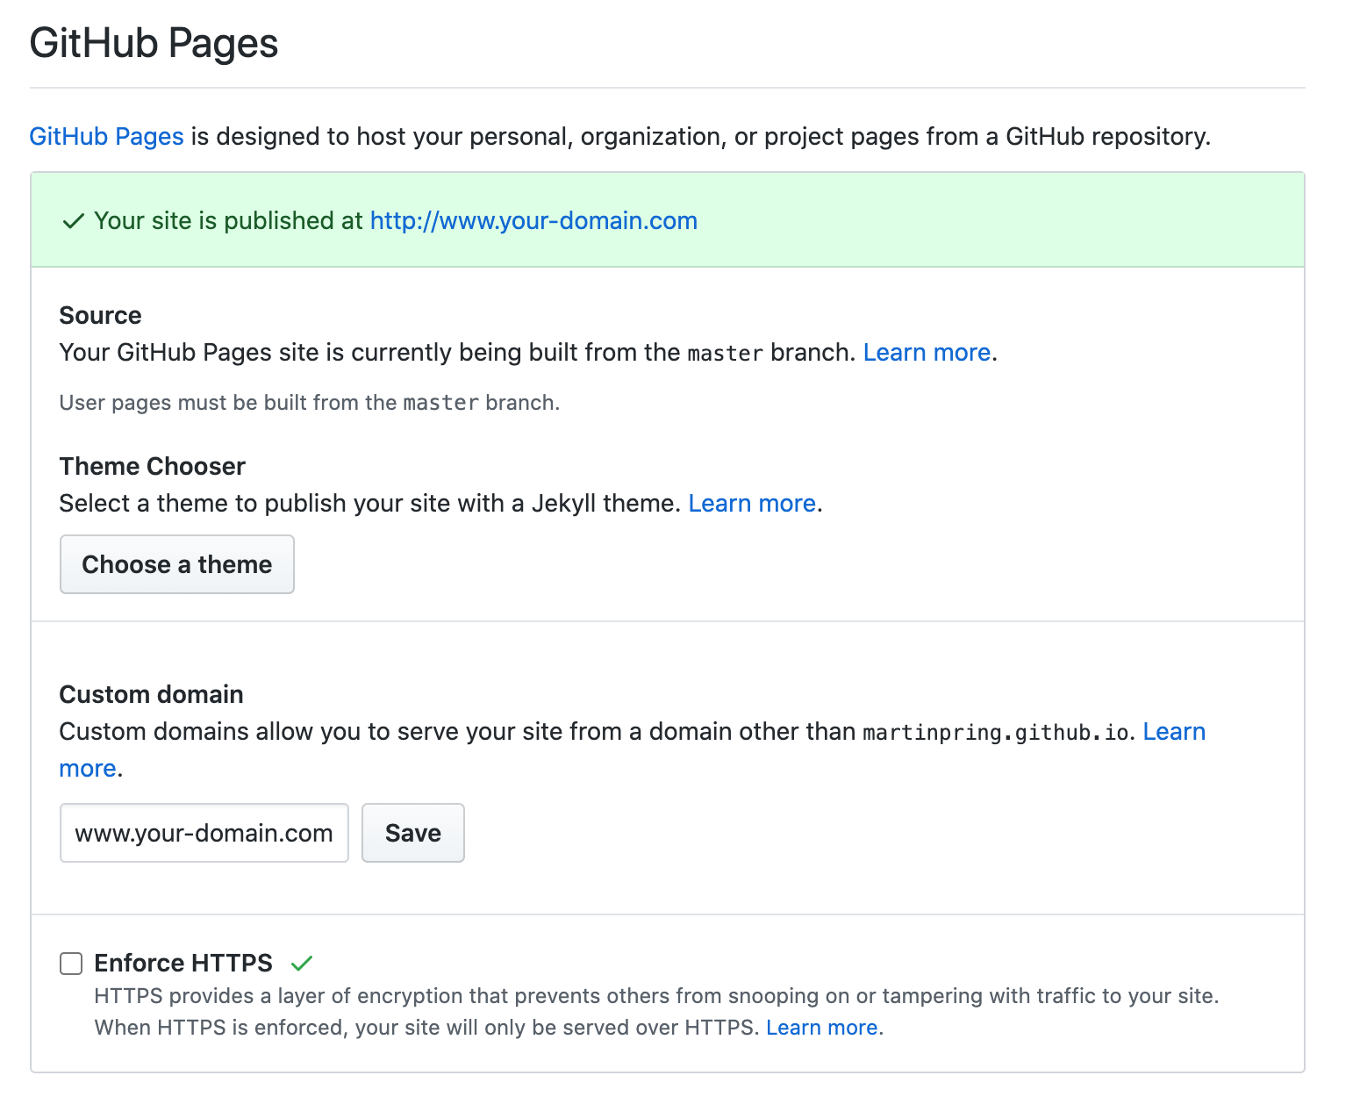The image size is (1360, 1104).
Task: Click the Custom domain section heading
Action: [151, 695]
